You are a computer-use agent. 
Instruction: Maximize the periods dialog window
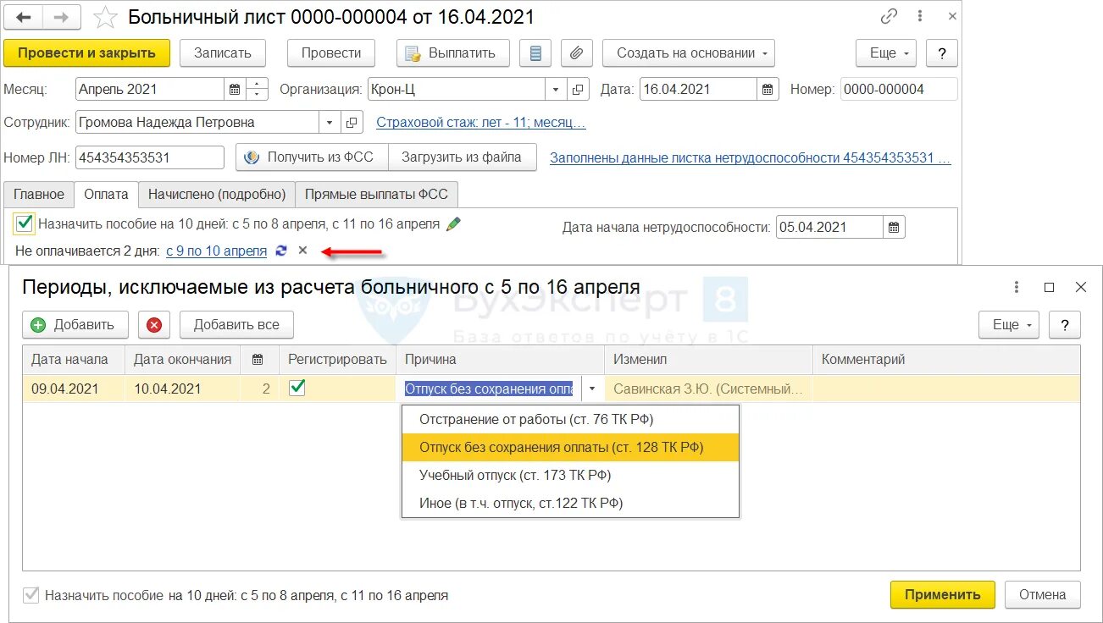click(x=1049, y=288)
